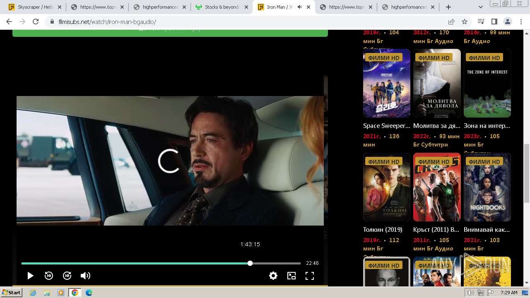The height and width of the screenshot is (298, 530).
Task: Open Space Sweepers movie poster
Action: [387, 83]
